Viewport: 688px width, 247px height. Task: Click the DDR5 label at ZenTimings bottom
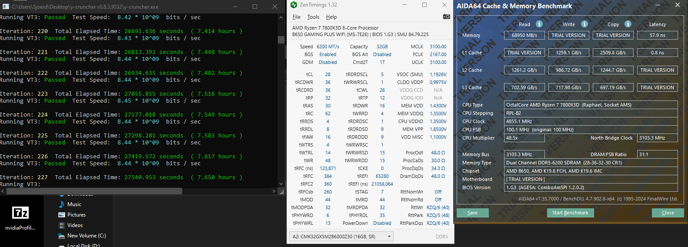tap(442, 237)
